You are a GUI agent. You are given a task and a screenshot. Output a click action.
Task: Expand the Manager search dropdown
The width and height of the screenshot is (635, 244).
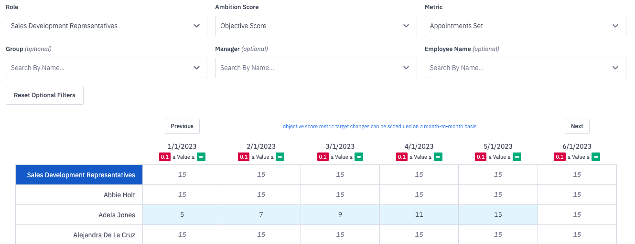[316, 68]
